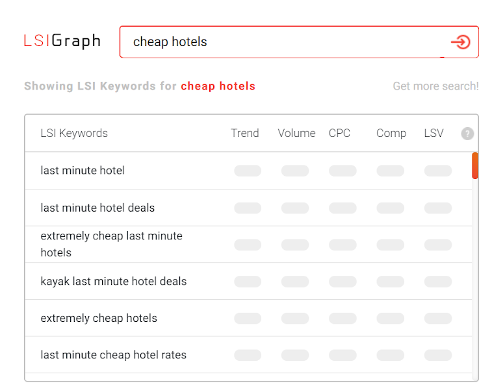The height and width of the screenshot is (392, 492).
Task: Click the cheap hotels search field
Action: 286,42
